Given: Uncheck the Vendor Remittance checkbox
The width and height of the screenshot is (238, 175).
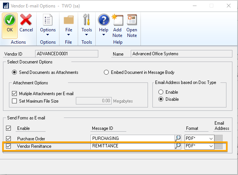Looking at the screenshot, I should (x=9, y=146).
